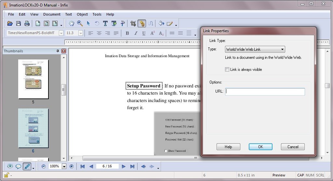Uncheck the Show Password box in document
This screenshot has height=181, width=333.
(x=166, y=151)
